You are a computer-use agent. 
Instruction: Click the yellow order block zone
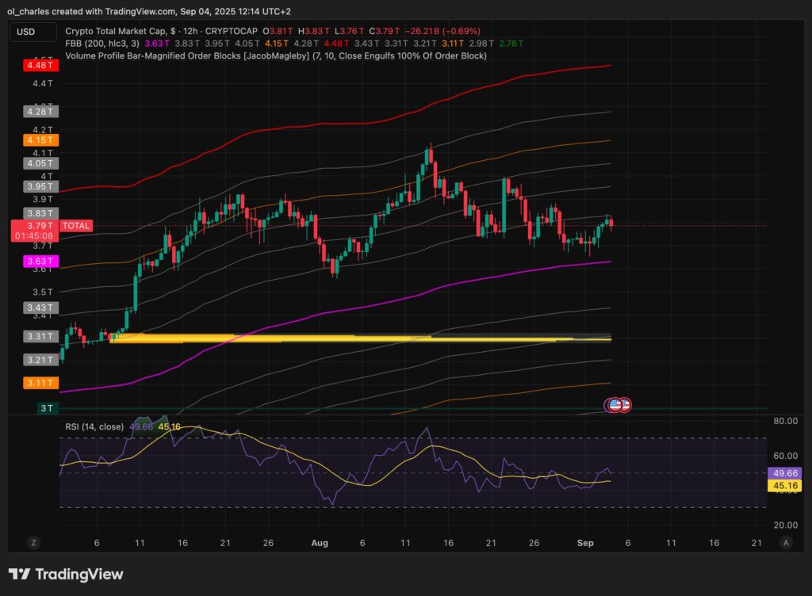click(x=357, y=339)
